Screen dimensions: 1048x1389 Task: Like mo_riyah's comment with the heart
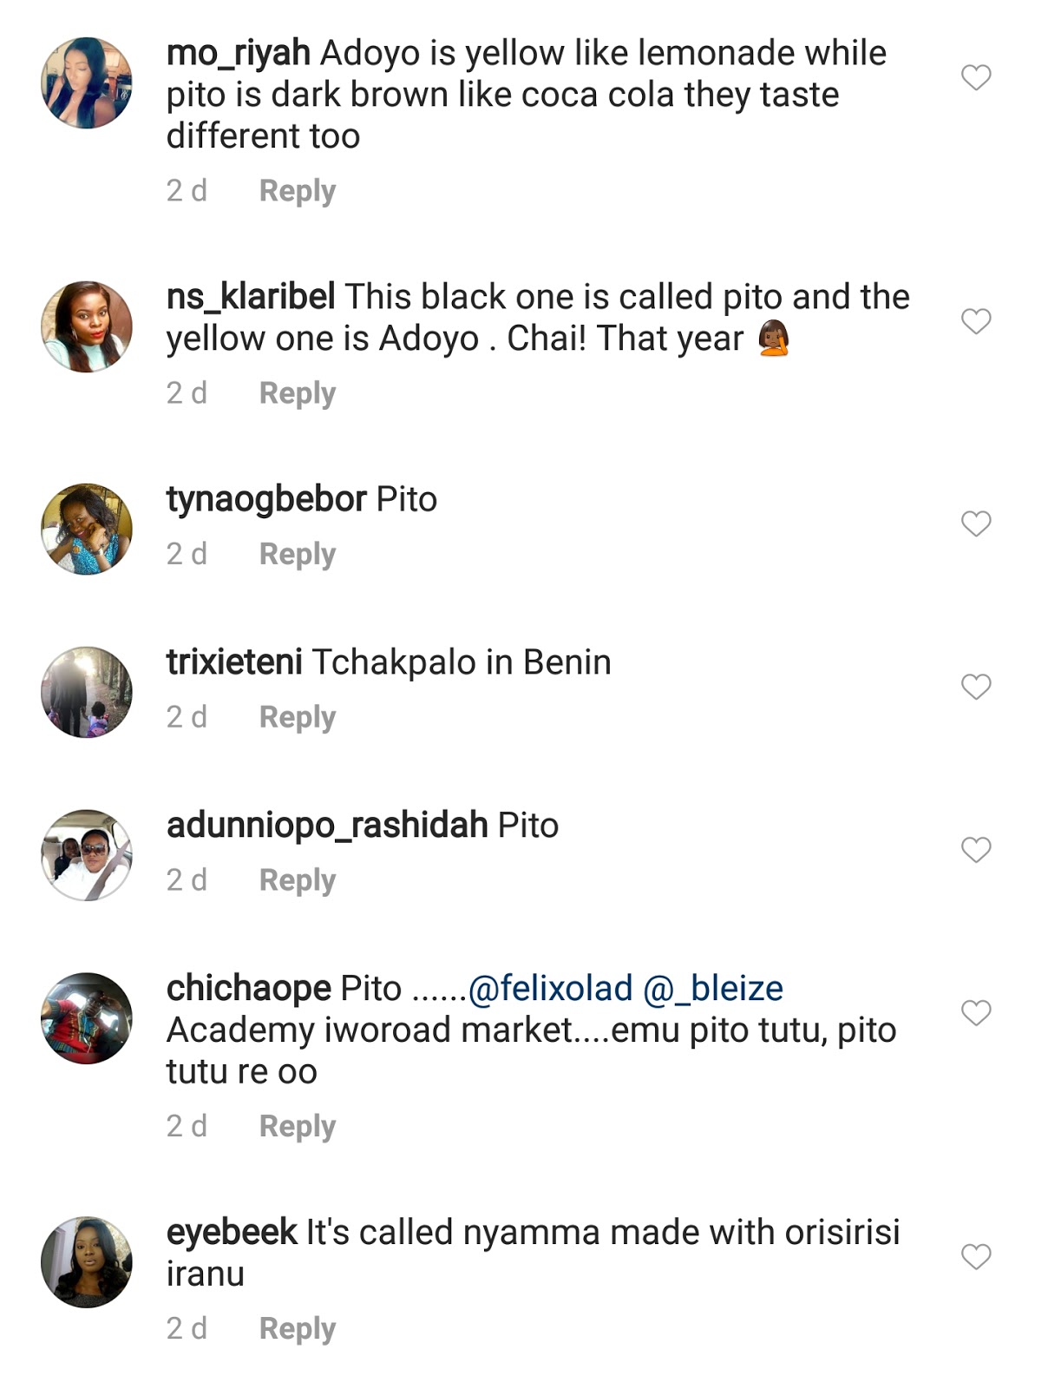[x=976, y=78]
